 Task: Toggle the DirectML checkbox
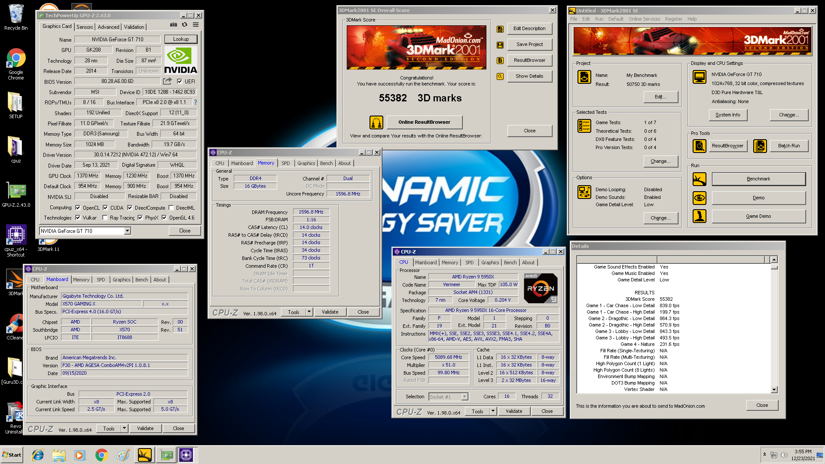171,208
